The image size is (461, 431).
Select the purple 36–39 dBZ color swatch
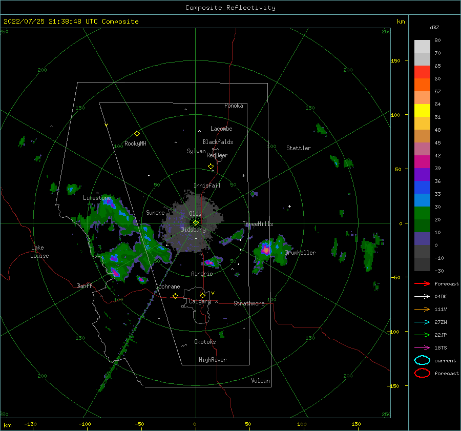[422, 175]
